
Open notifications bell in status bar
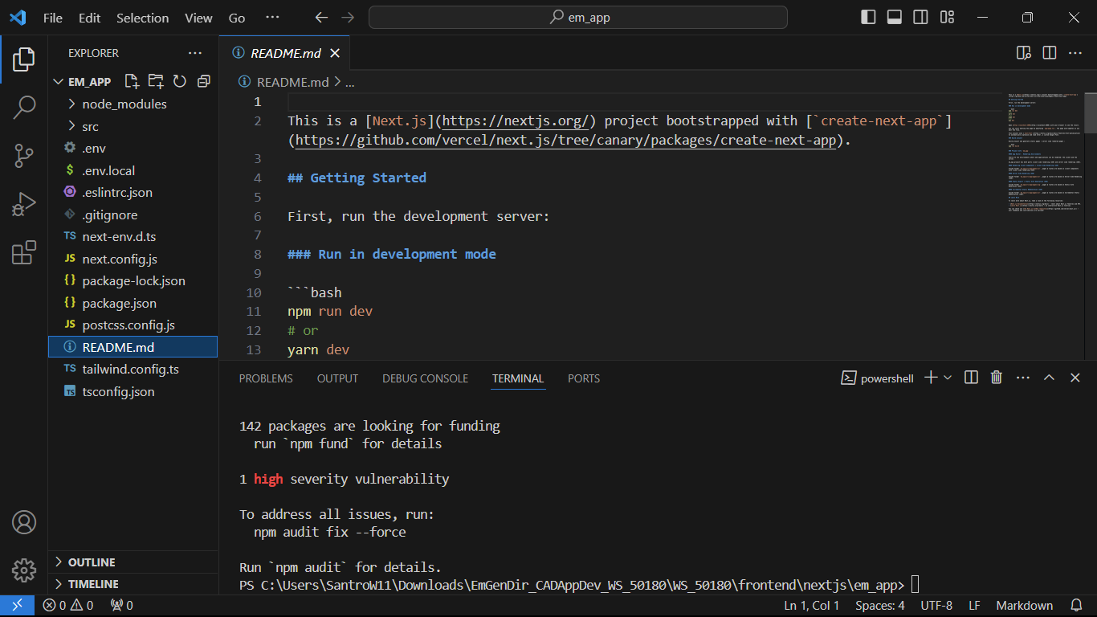point(1077,606)
